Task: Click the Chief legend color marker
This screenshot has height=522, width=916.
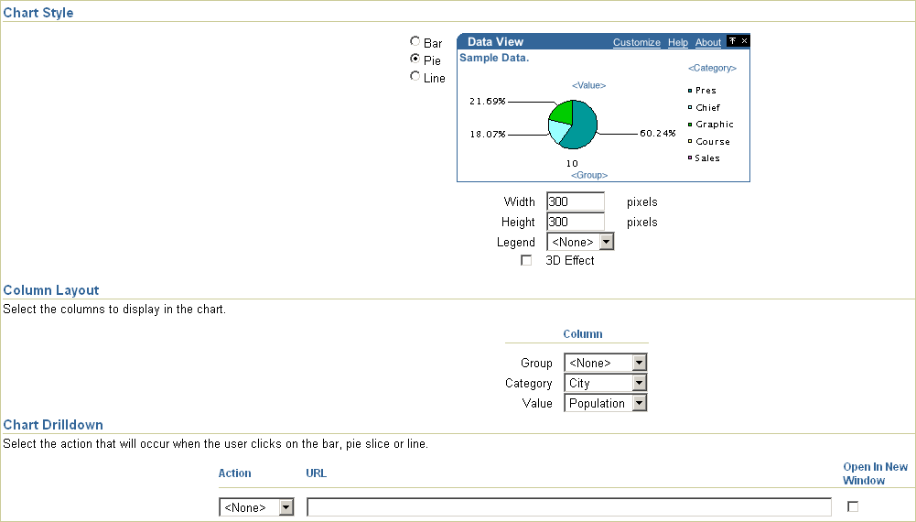Action: 690,107
